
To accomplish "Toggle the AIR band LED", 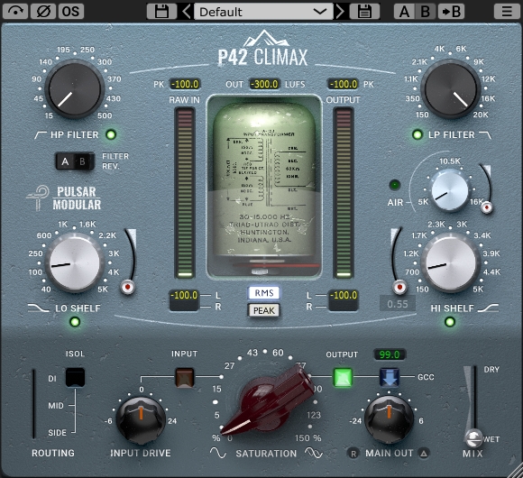I will point(395,185).
